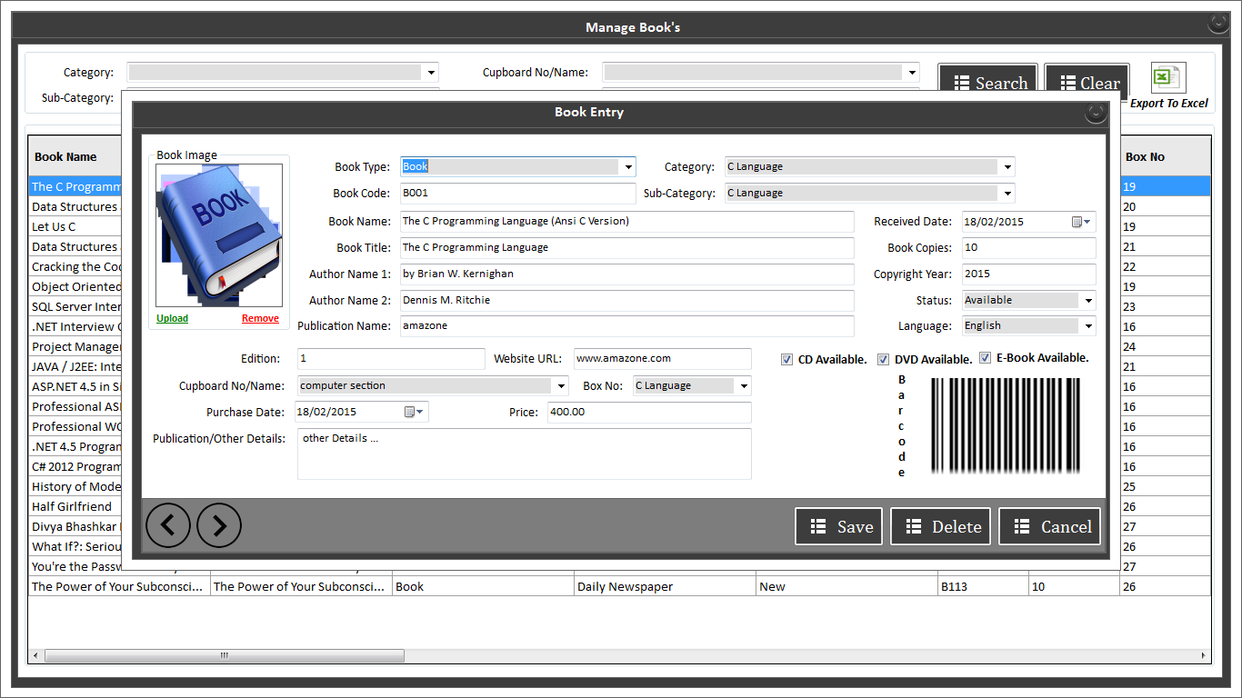Toggle E-Book Available checkbox
Image resolution: width=1242 pixels, height=698 pixels.
pyautogui.click(x=985, y=358)
